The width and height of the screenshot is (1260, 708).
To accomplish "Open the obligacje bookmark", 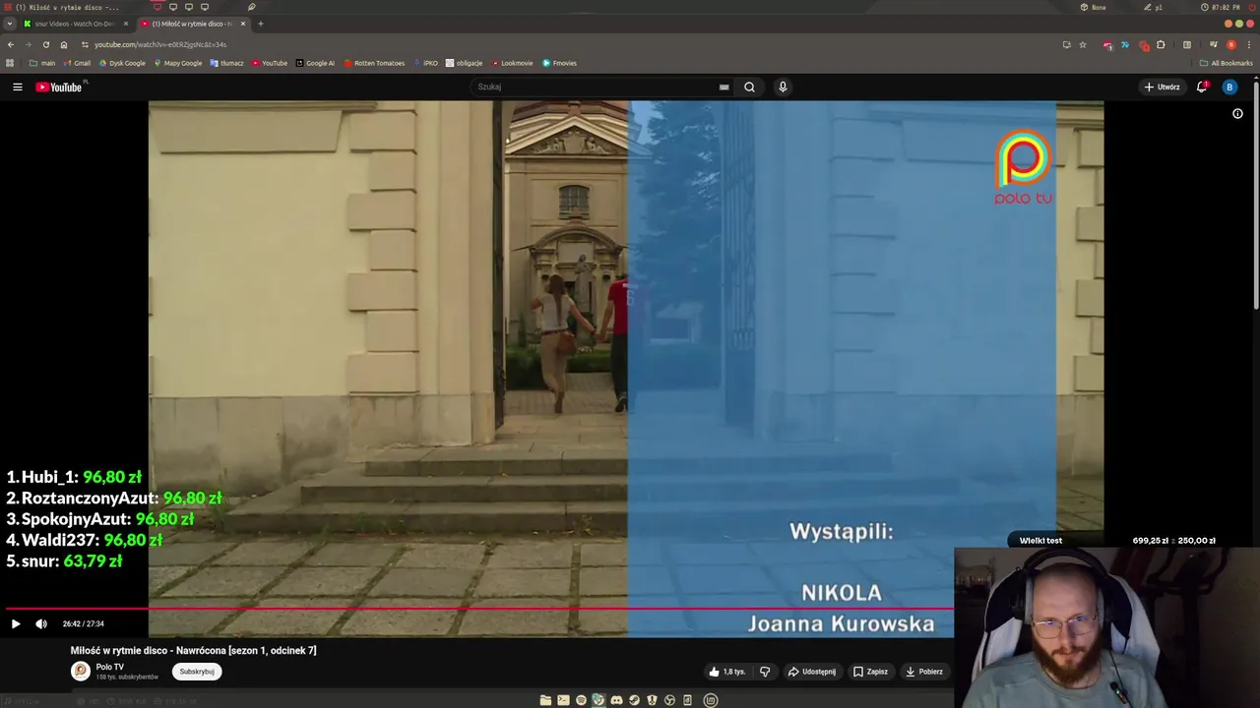I will (465, 63).
